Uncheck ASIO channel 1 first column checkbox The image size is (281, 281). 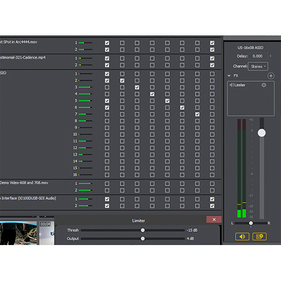click(107, 74)
